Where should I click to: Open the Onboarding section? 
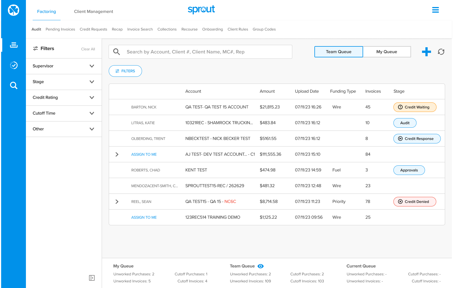click(213, 29)
